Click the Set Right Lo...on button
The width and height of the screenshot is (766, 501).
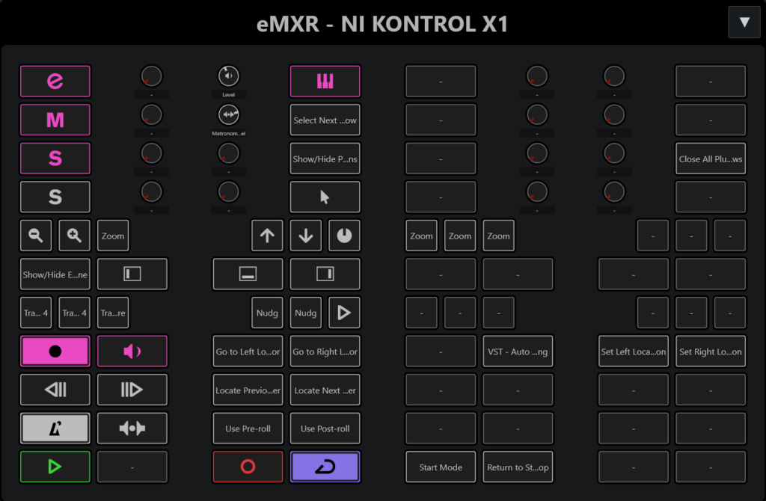pos(711,351)
